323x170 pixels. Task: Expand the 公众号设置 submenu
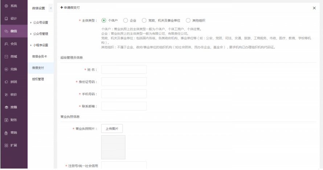[x=40, y=23]
